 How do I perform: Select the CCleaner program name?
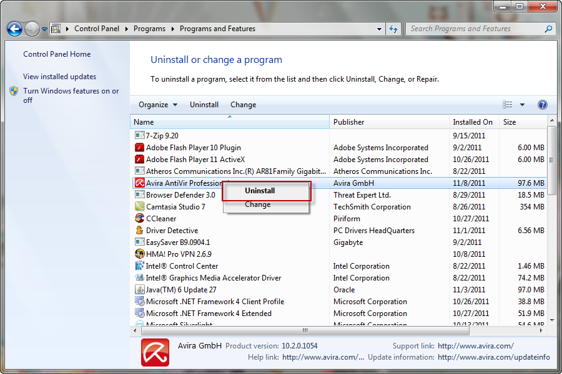pos(161,218)
